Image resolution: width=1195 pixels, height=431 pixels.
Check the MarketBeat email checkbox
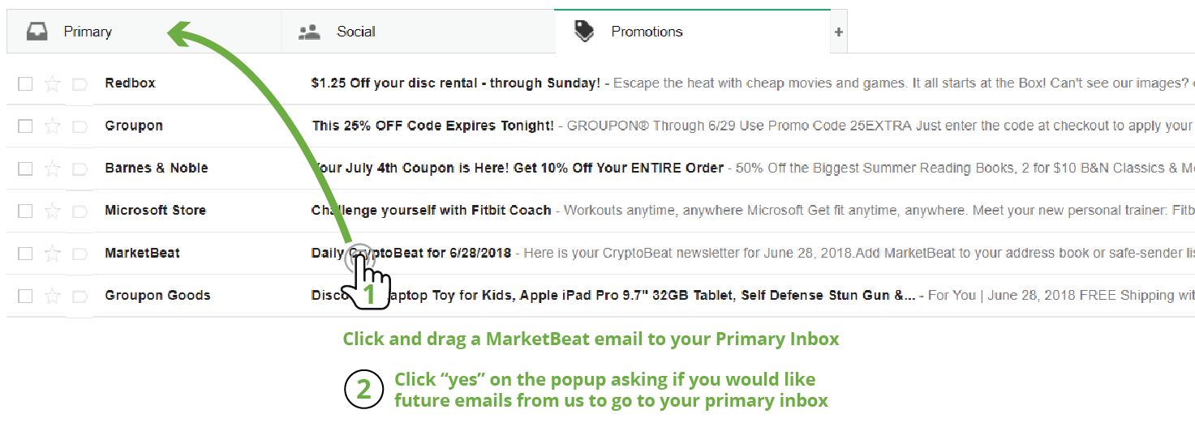coord(25,254)
